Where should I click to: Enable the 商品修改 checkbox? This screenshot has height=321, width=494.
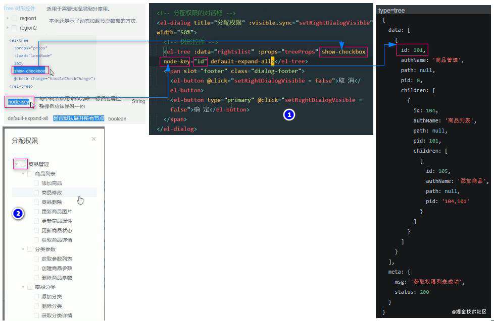click(36, 192)
